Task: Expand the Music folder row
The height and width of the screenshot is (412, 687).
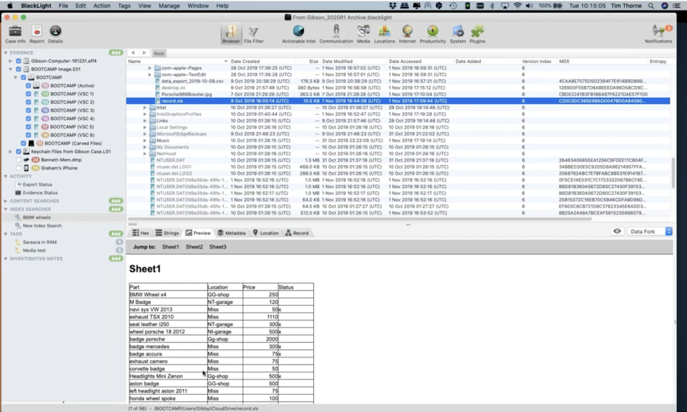Action: (145, 140)
